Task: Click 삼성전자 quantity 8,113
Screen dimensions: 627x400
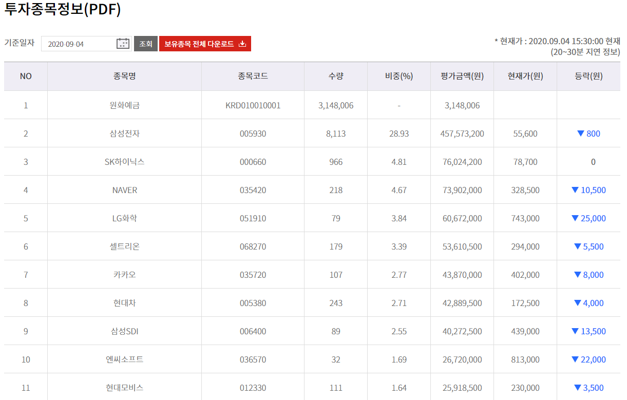Action: (336, 134)
